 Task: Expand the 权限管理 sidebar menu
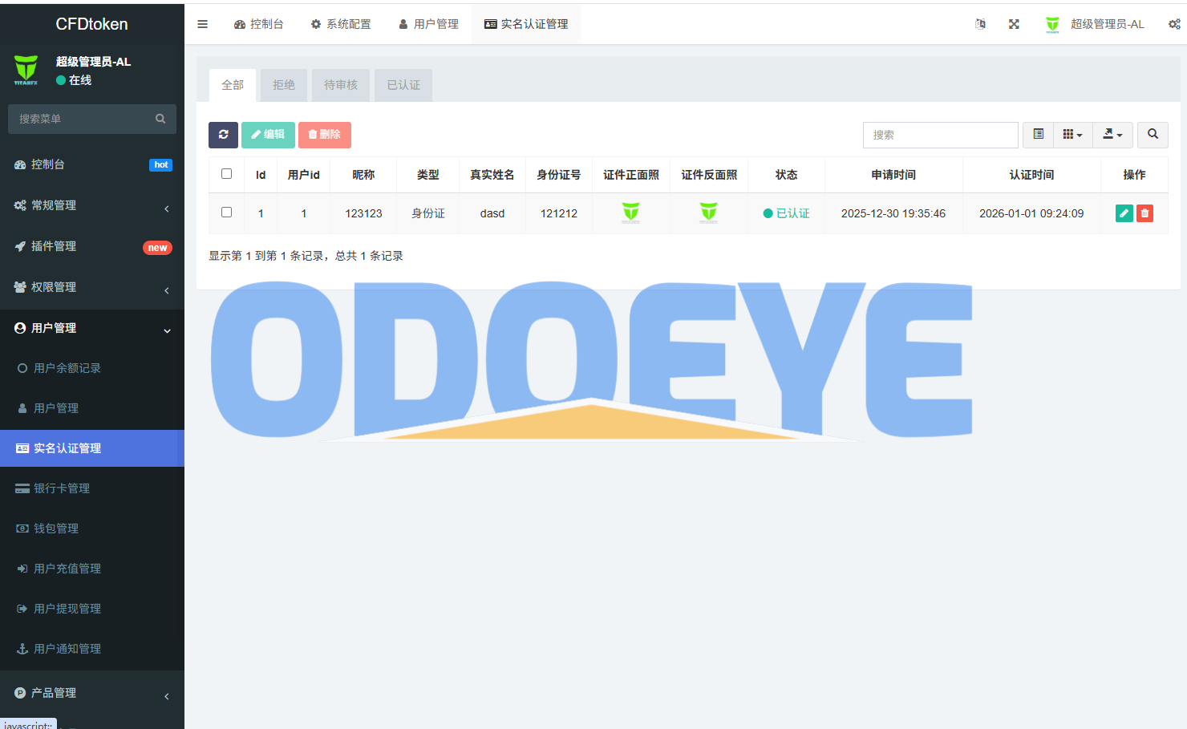pos(92,287)
